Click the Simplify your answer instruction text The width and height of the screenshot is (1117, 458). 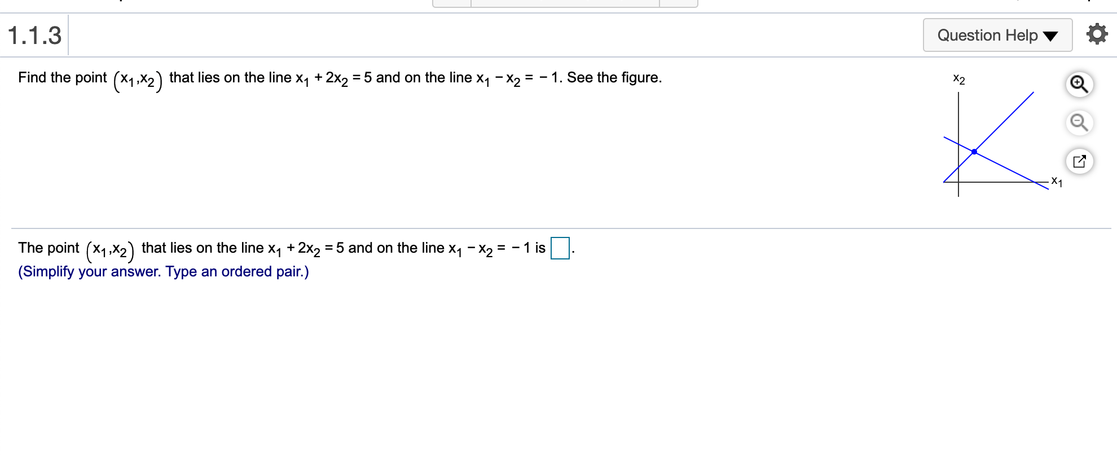[x=162, y=272]
